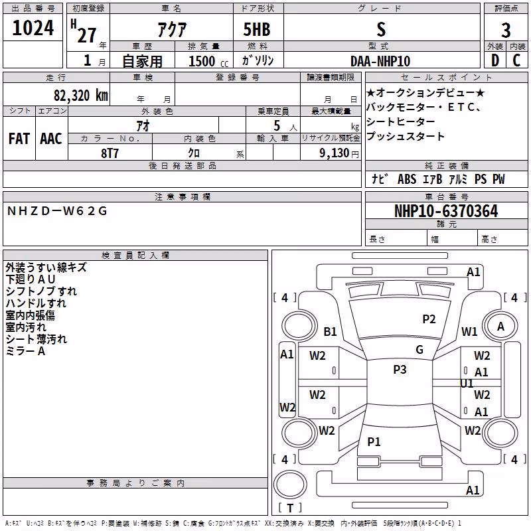Click the displacement value 1500 cc

coord(208,61)
